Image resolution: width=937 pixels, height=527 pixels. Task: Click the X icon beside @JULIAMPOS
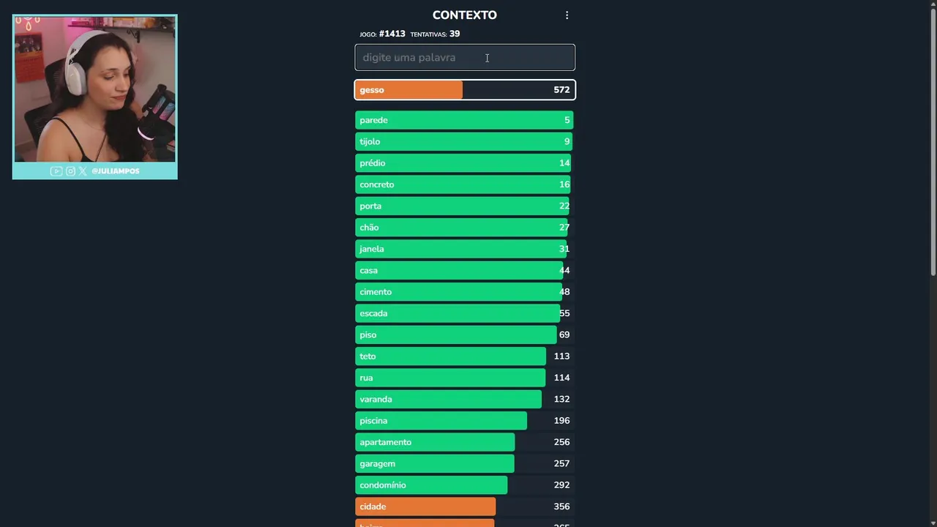tap(83, 171)
